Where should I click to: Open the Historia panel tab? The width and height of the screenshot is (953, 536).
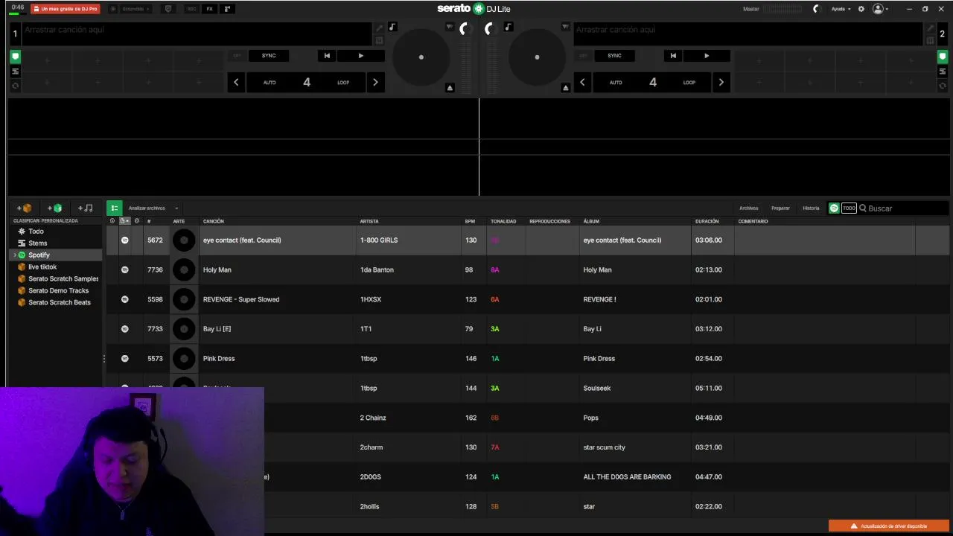point(811,208)
